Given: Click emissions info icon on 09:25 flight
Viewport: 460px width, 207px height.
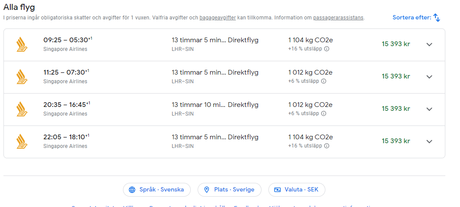Looking at the screenshot, I should (x=327, y=49).
